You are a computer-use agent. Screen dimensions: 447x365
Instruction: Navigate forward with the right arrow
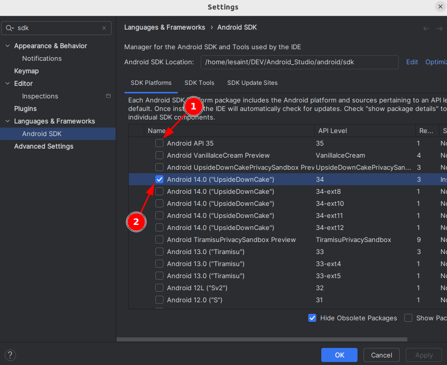(x=439, y=29)
